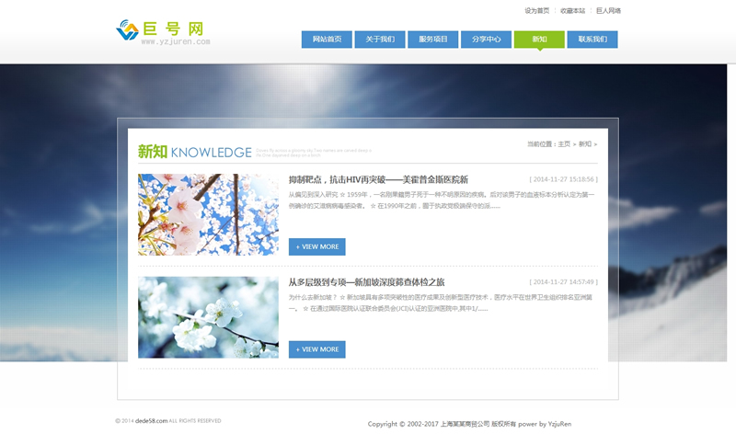Image resolution: width=736 pixels, height=434 pixels.
Task: Click the 收藏本站 link
Action: [572, 11]
